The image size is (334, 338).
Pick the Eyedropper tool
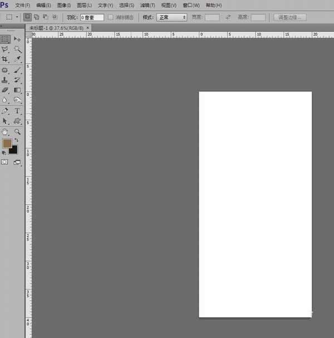tap(17, 59)
